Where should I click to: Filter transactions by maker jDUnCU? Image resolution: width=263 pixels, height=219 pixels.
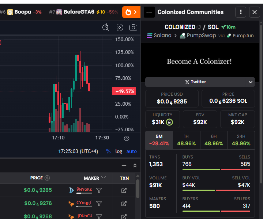[99, 216]
